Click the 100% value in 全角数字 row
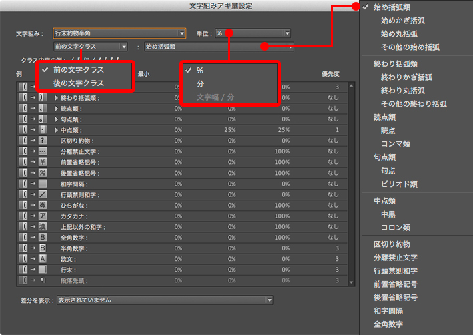Viewport: 473px width, 335px height. pyautogui.click(x=282, y=238)
